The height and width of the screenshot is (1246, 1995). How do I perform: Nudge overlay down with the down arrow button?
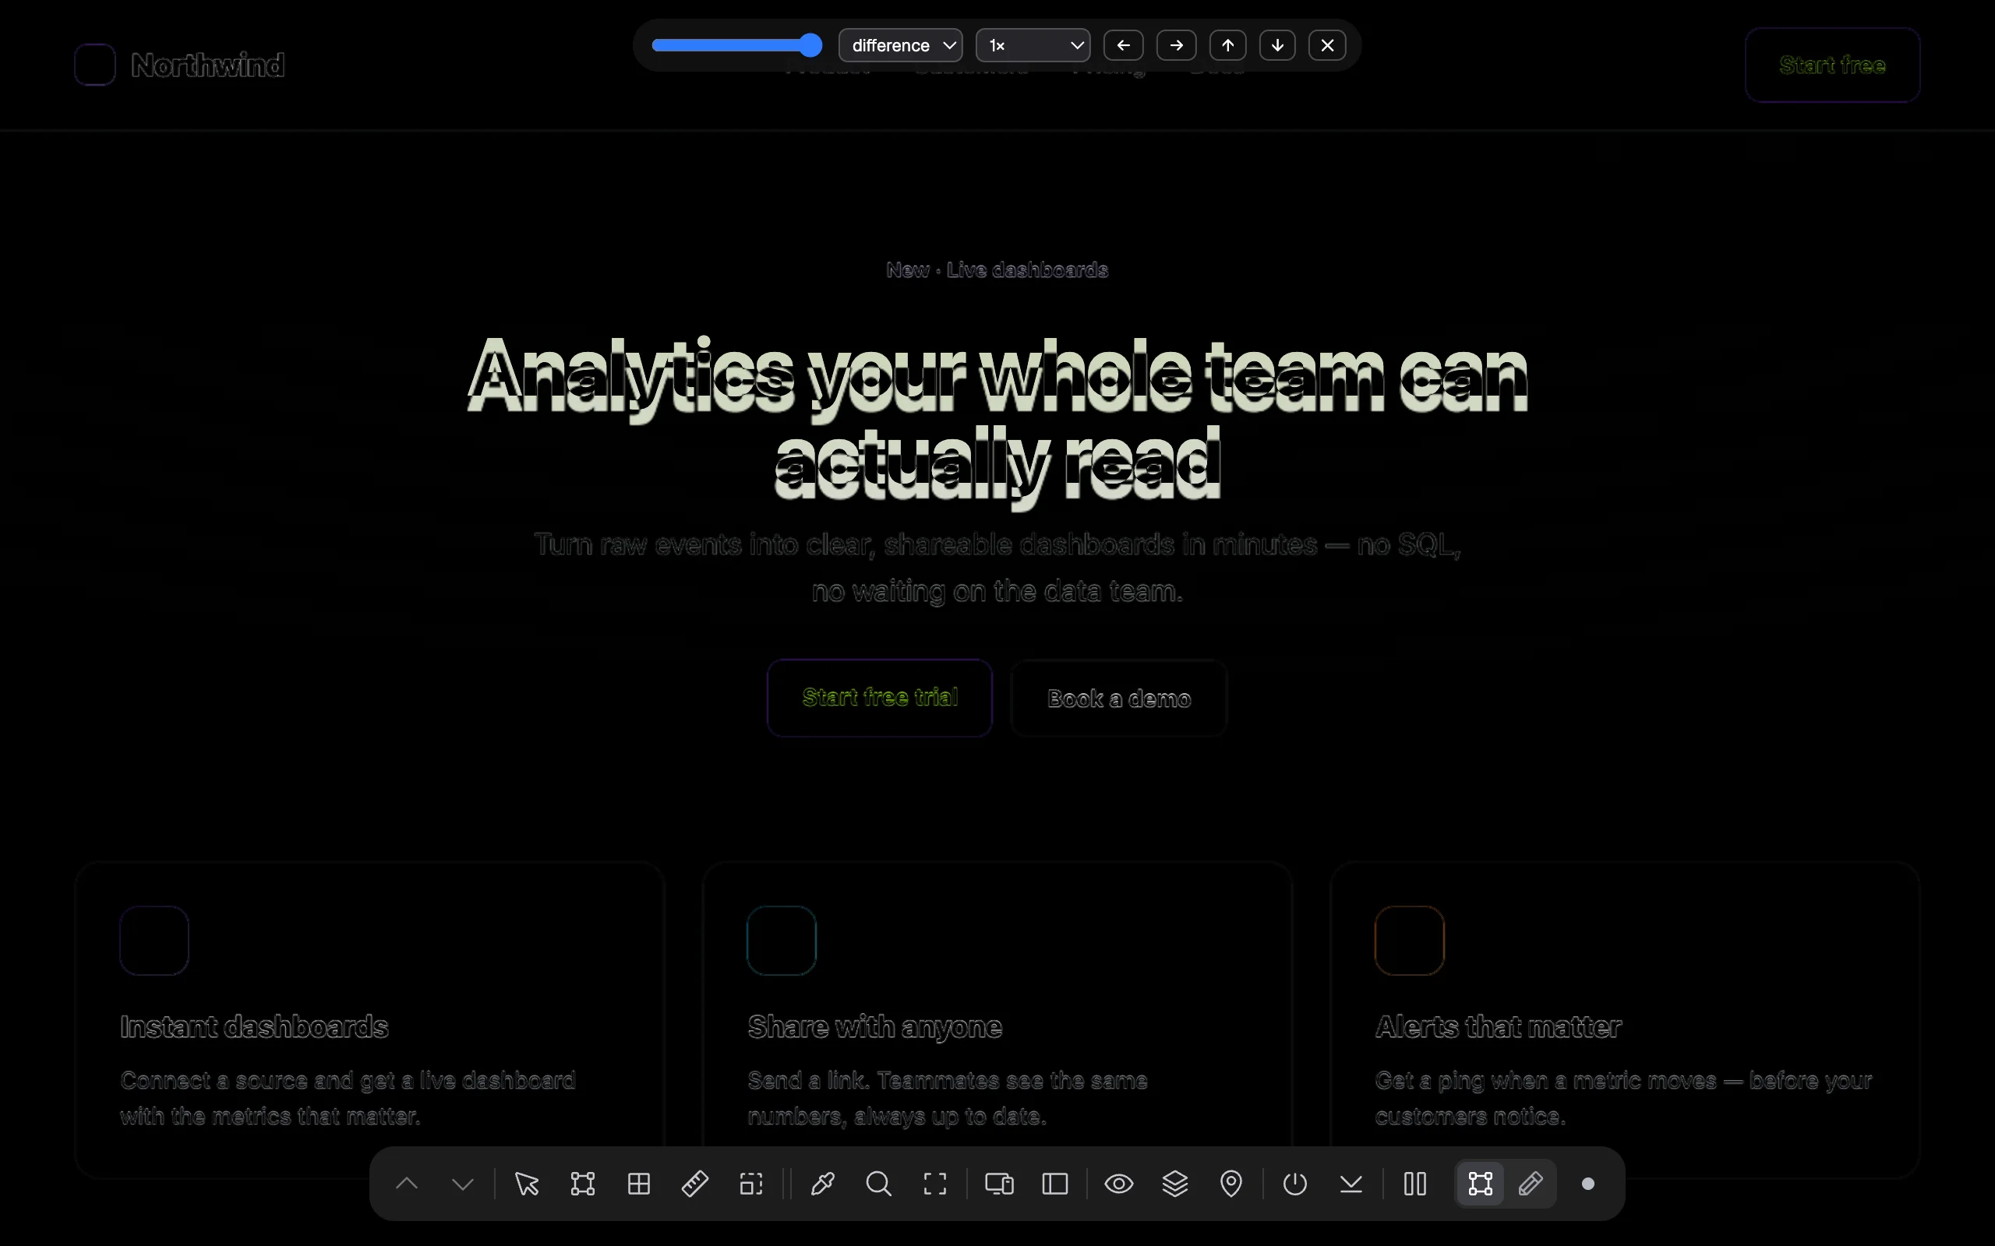1278,45
